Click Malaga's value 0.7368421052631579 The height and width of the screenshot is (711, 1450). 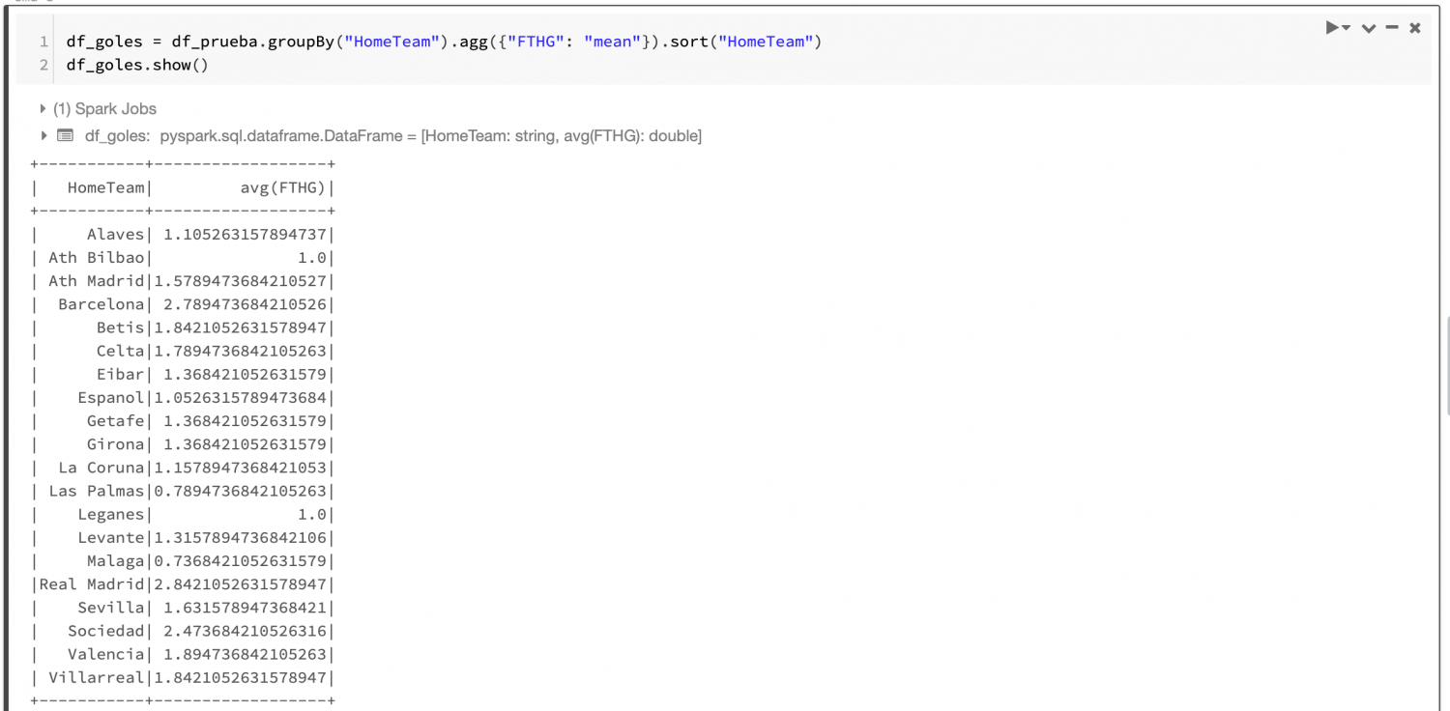point(240,561)
